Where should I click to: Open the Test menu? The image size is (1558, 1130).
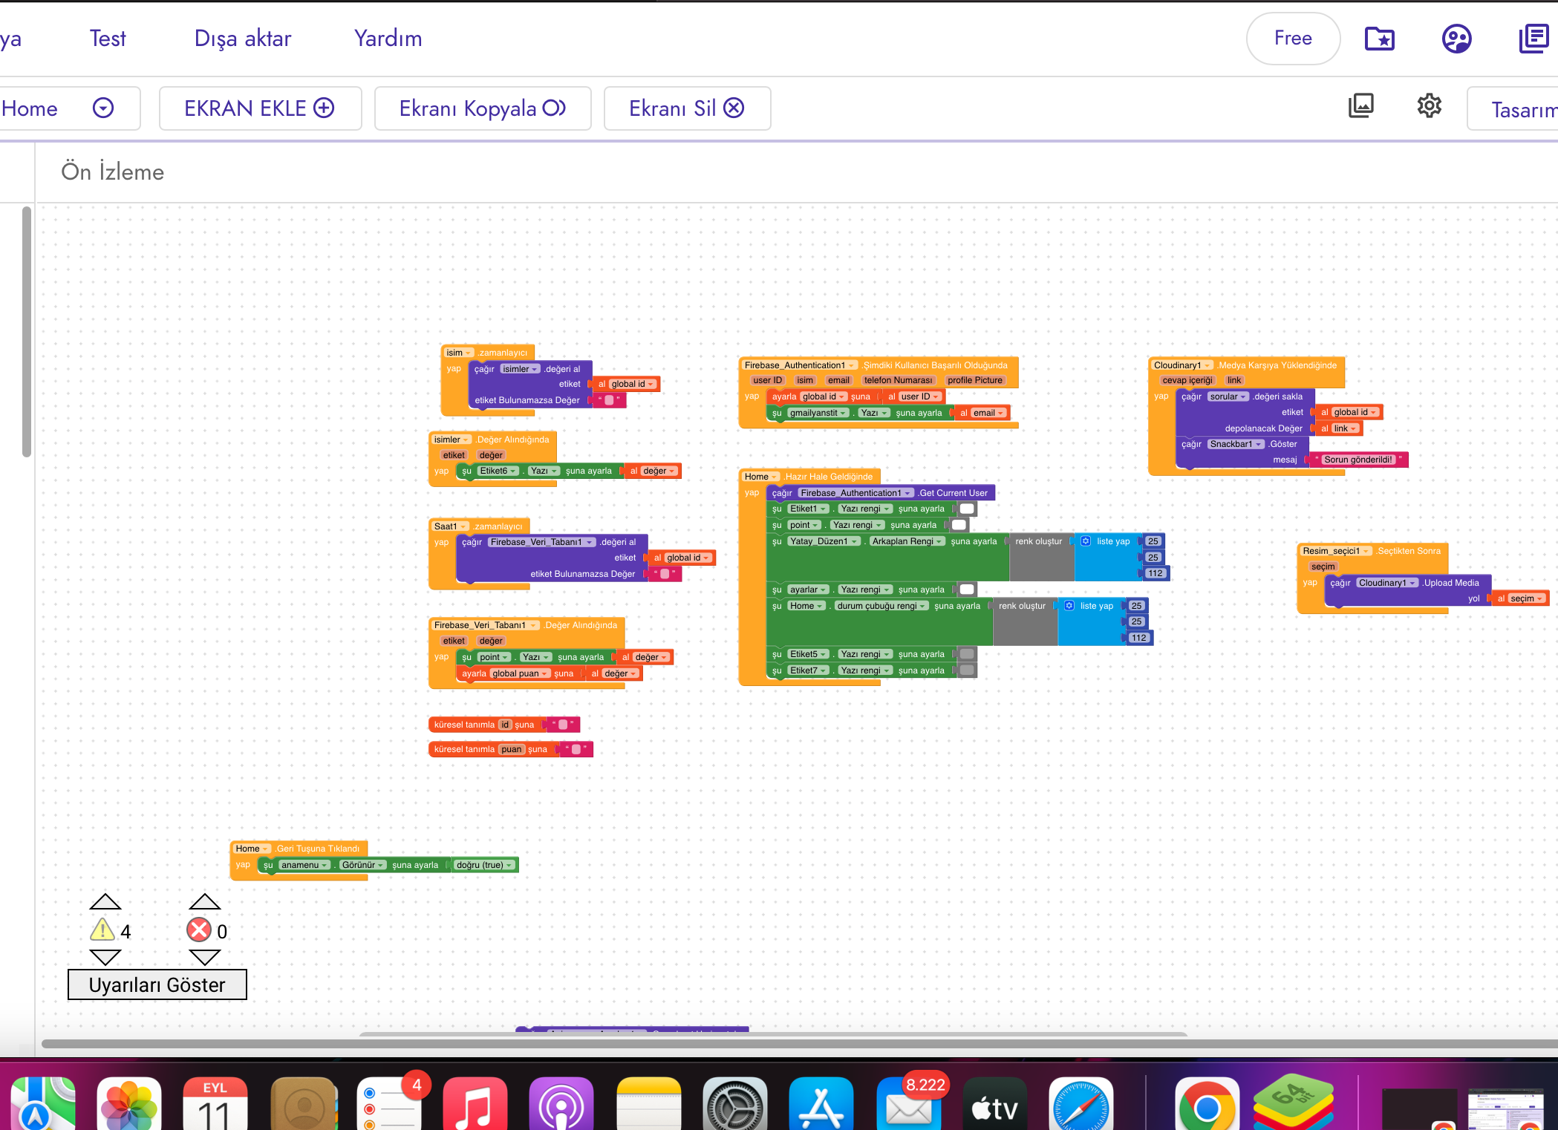[x=108, y=39]
